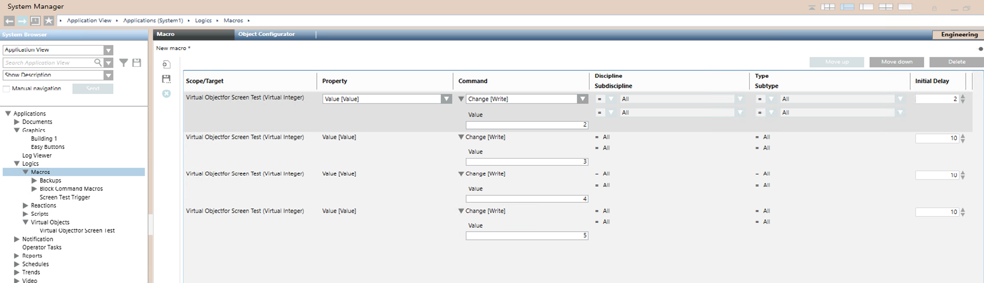Click the back navigation arrow
The image size is (984, 283).
pos(9,21)
